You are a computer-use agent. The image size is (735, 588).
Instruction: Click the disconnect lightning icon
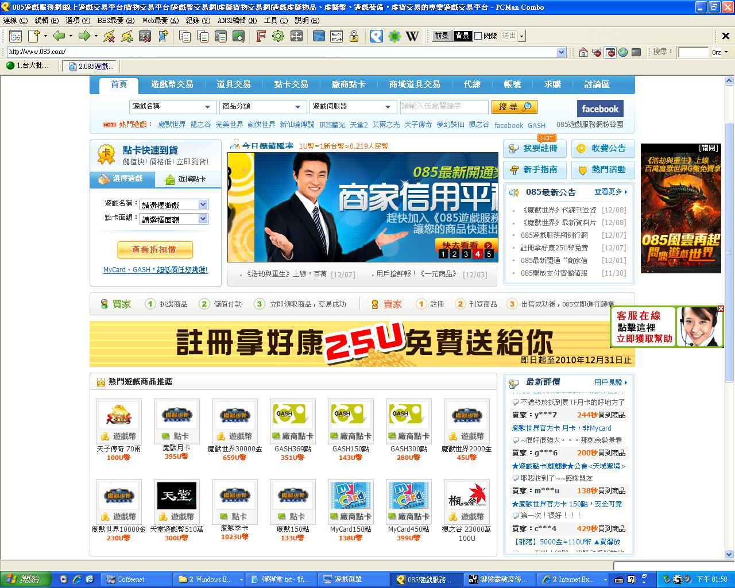coord(109,37)
